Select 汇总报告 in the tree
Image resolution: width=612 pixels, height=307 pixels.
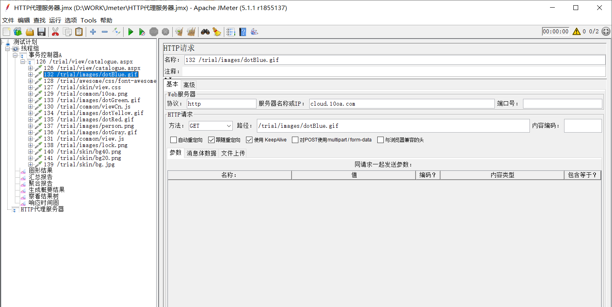[41, 177]
